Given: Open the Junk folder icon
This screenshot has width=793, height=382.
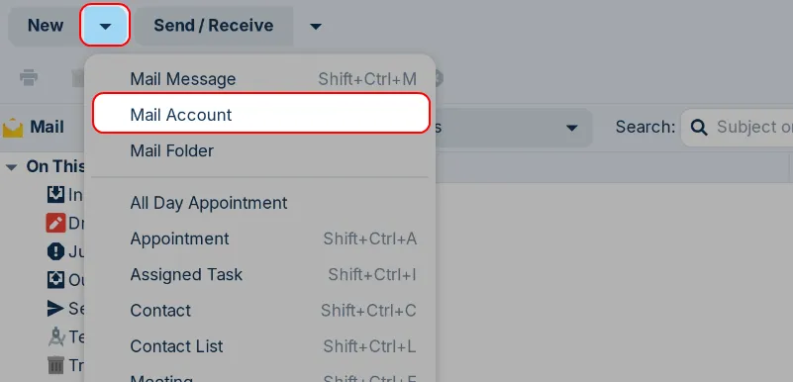Looking at the screenshot, I should 55,251.
